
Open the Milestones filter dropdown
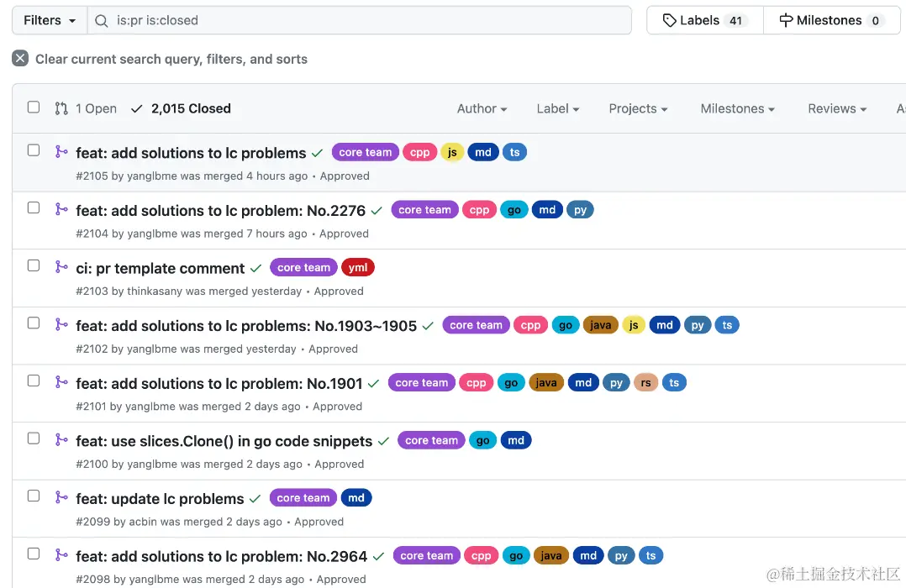(737, 108)
